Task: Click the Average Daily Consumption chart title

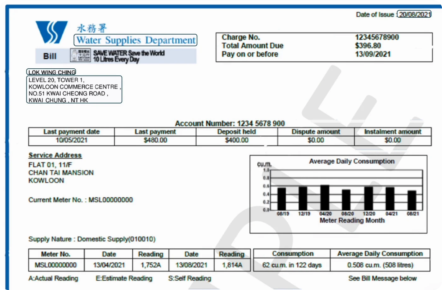Action: tap(352, 161)
